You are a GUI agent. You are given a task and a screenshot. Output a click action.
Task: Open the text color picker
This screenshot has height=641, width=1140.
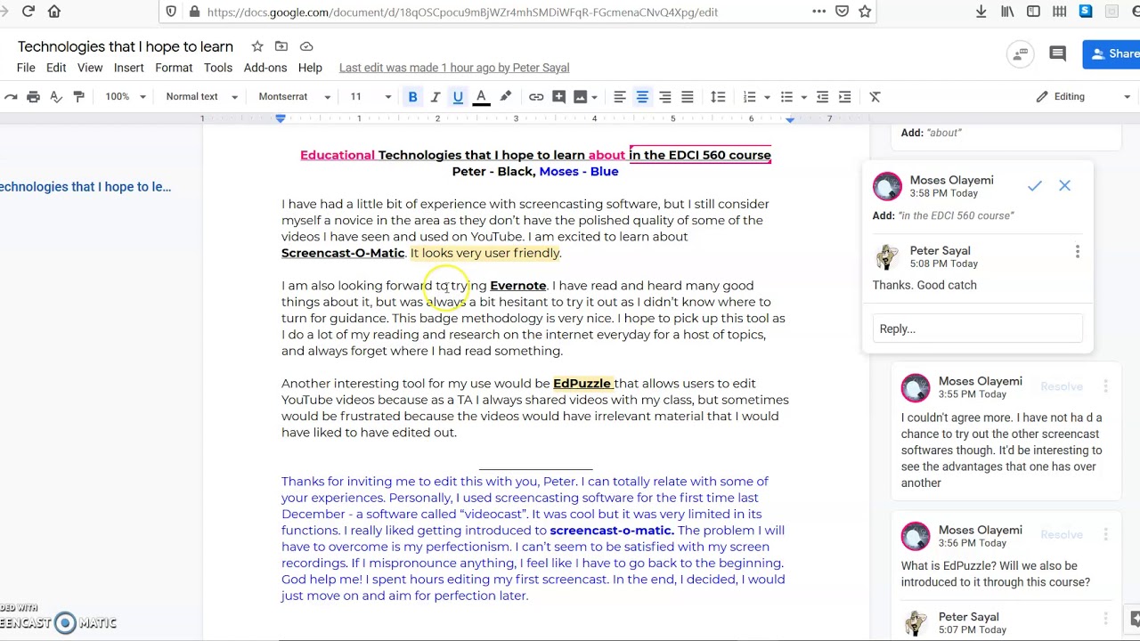click(x=481, y=96)
